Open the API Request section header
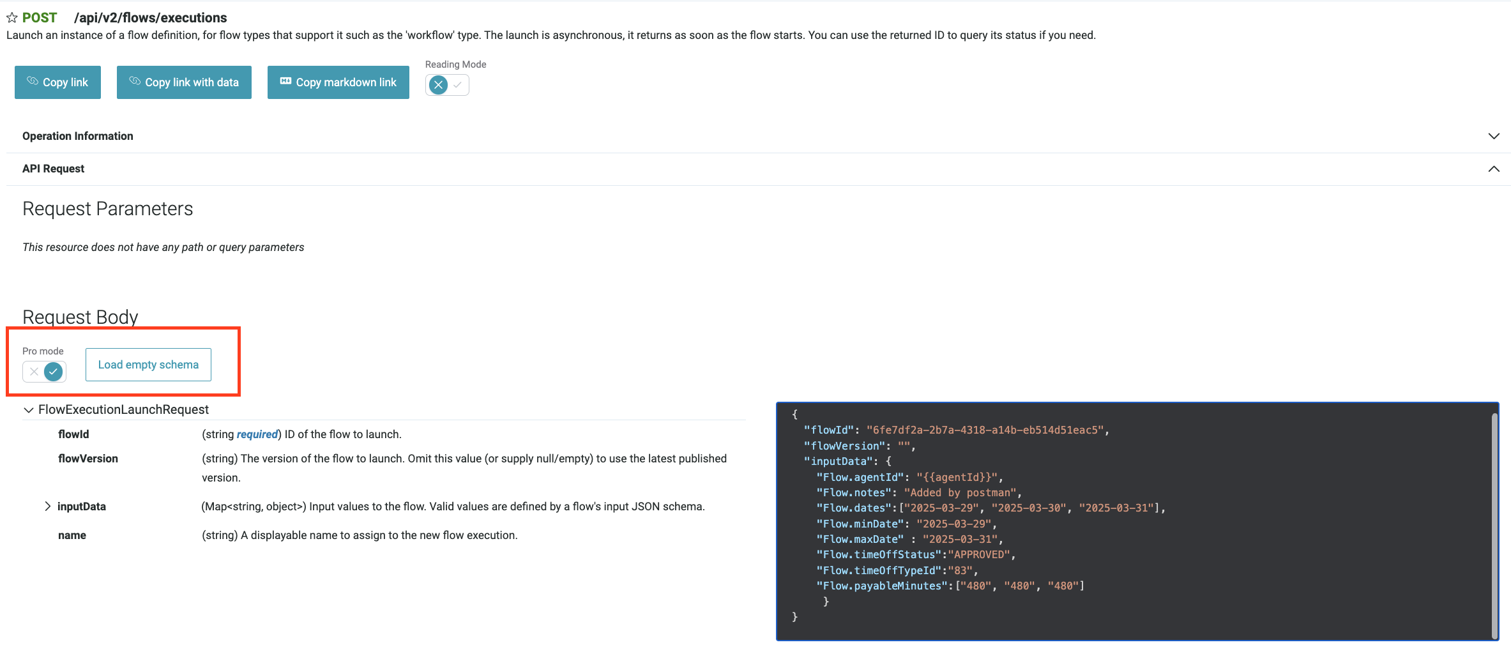This screenshot has width=1511, height=654. pyautogui.click(x=53, y=169)
